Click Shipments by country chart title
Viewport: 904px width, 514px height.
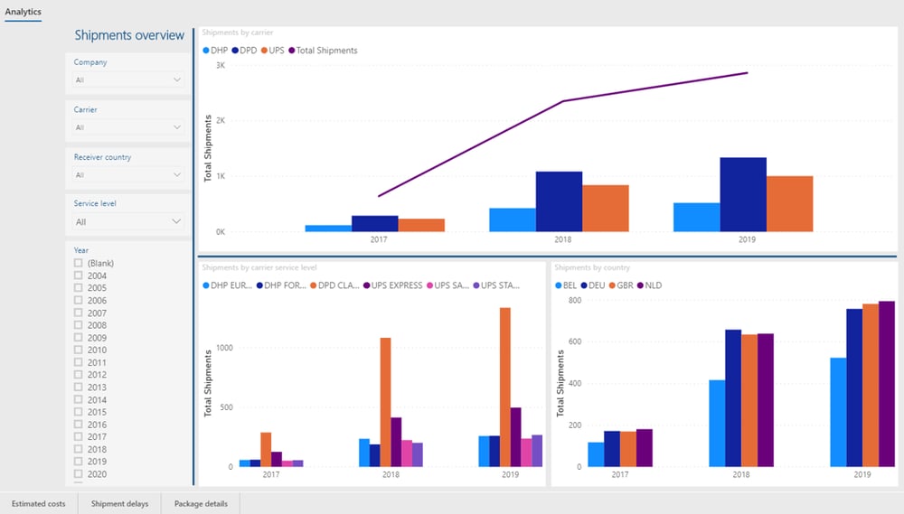[x=592, y=268]
